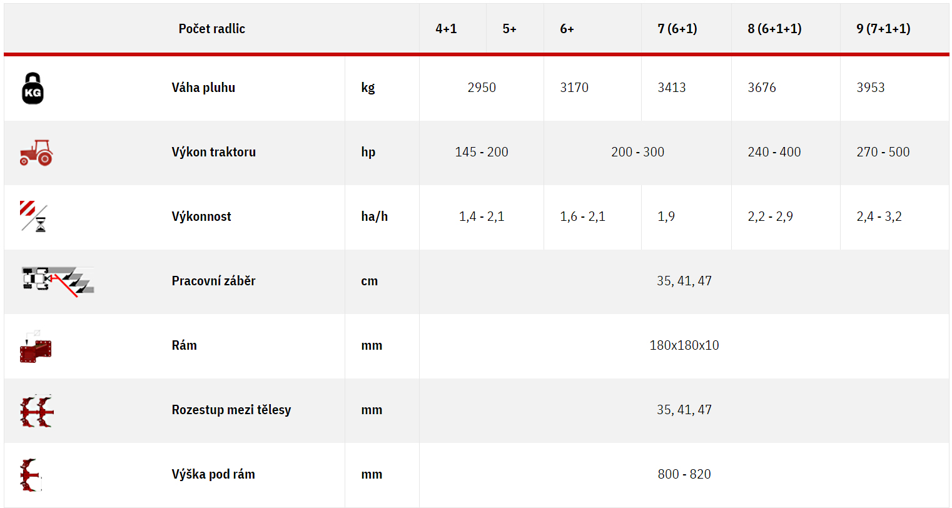Click the red tractor icon

tap(36, 153)
